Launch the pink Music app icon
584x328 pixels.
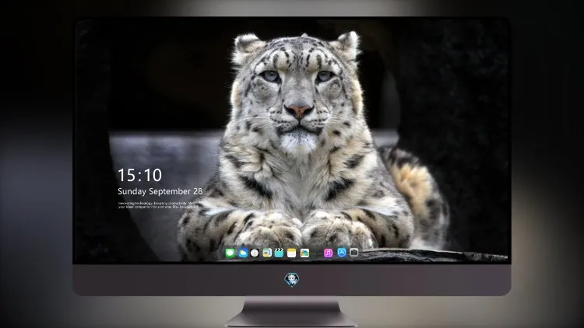point(328,253)
